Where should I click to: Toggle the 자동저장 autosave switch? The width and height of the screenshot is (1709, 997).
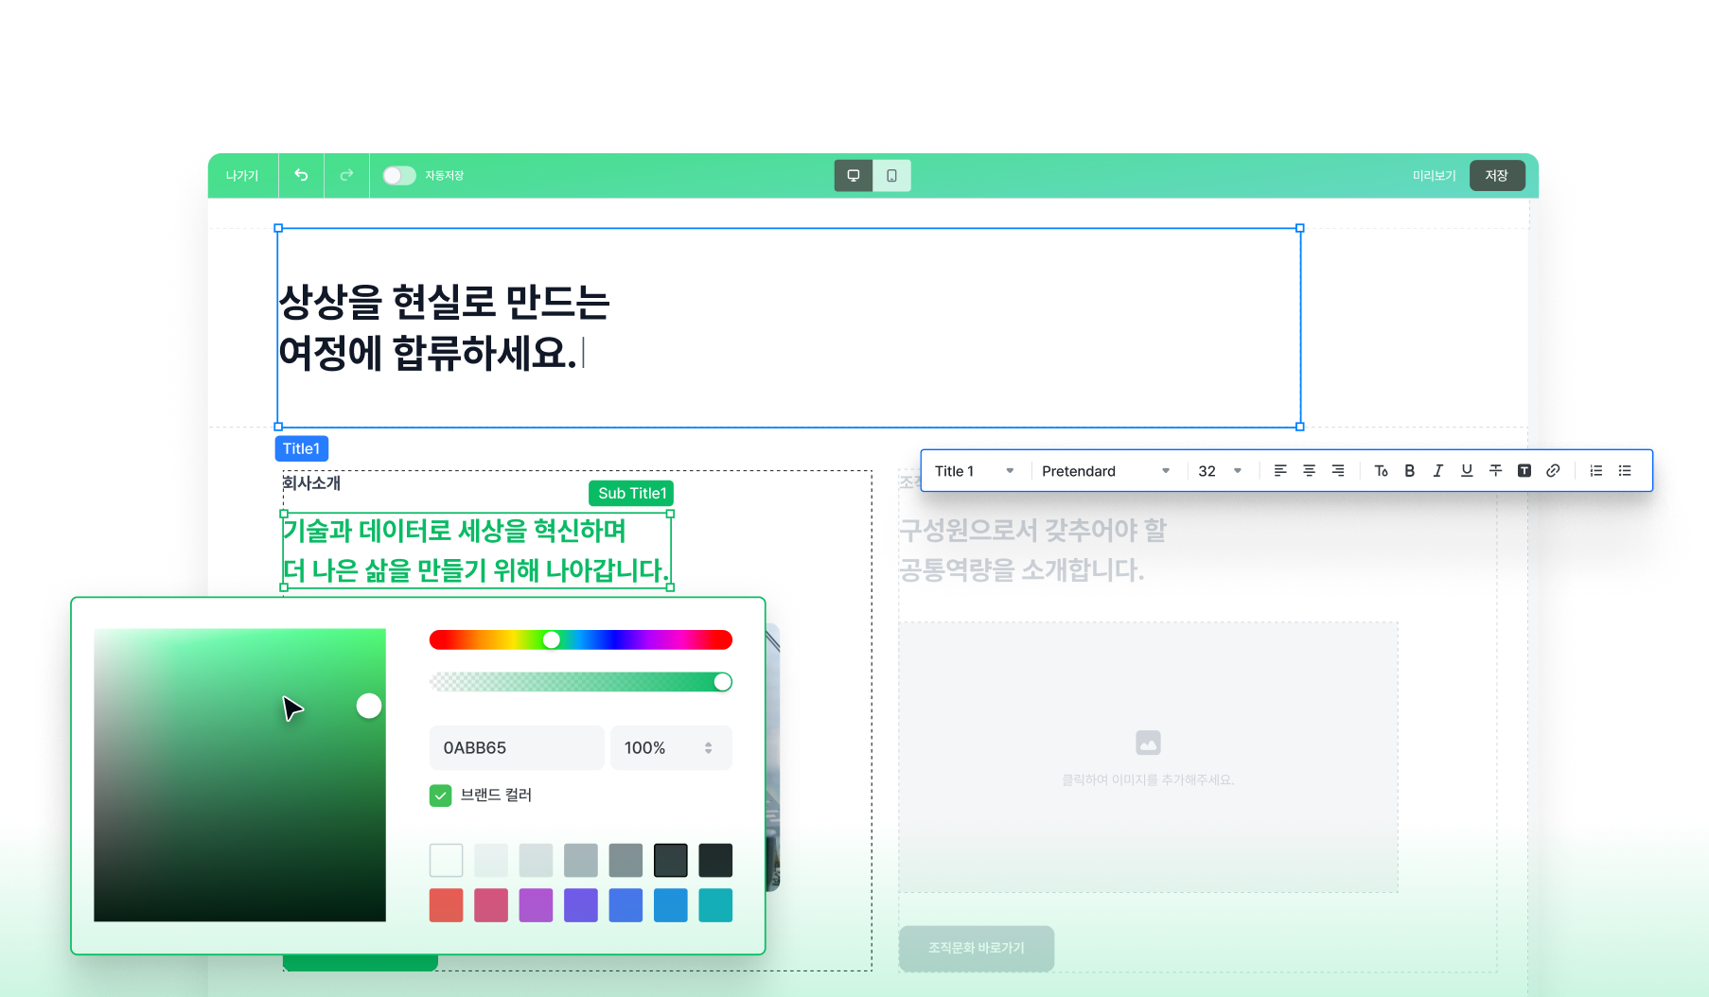399,175
